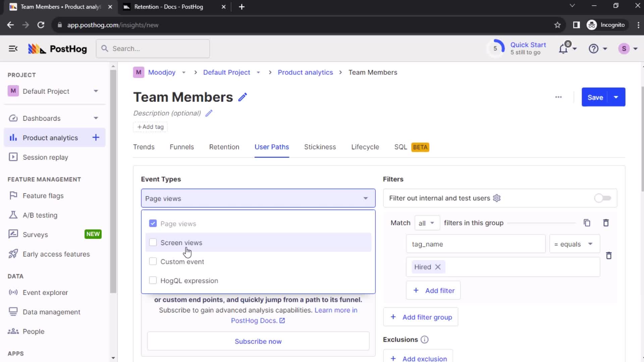Switch to Retention tab
Viewport: 644px width, 362px height.
[224, 147]
